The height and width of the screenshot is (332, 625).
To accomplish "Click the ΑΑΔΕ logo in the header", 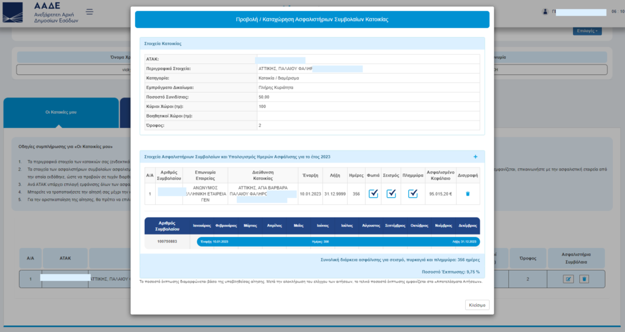I will [x=38, y=12].
